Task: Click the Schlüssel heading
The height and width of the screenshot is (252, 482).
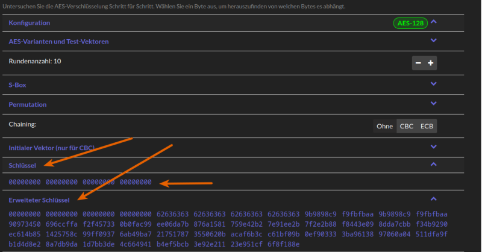Action: point(22,166)
